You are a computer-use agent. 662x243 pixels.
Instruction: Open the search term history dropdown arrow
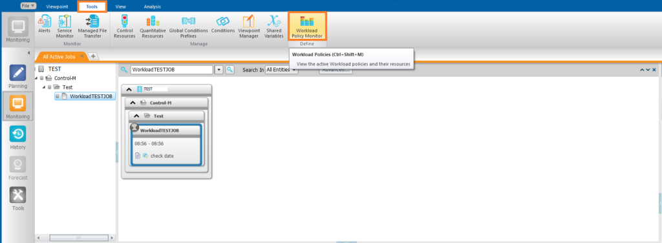[219, 70]
